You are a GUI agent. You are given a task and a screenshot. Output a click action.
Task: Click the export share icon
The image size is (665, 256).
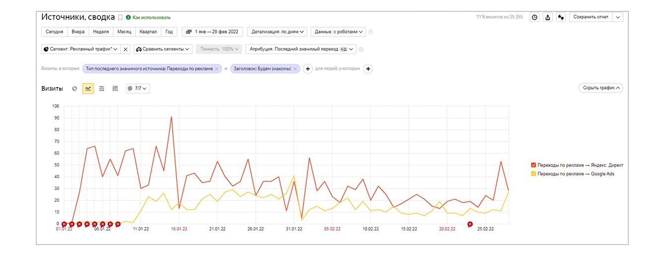point(548,17)
